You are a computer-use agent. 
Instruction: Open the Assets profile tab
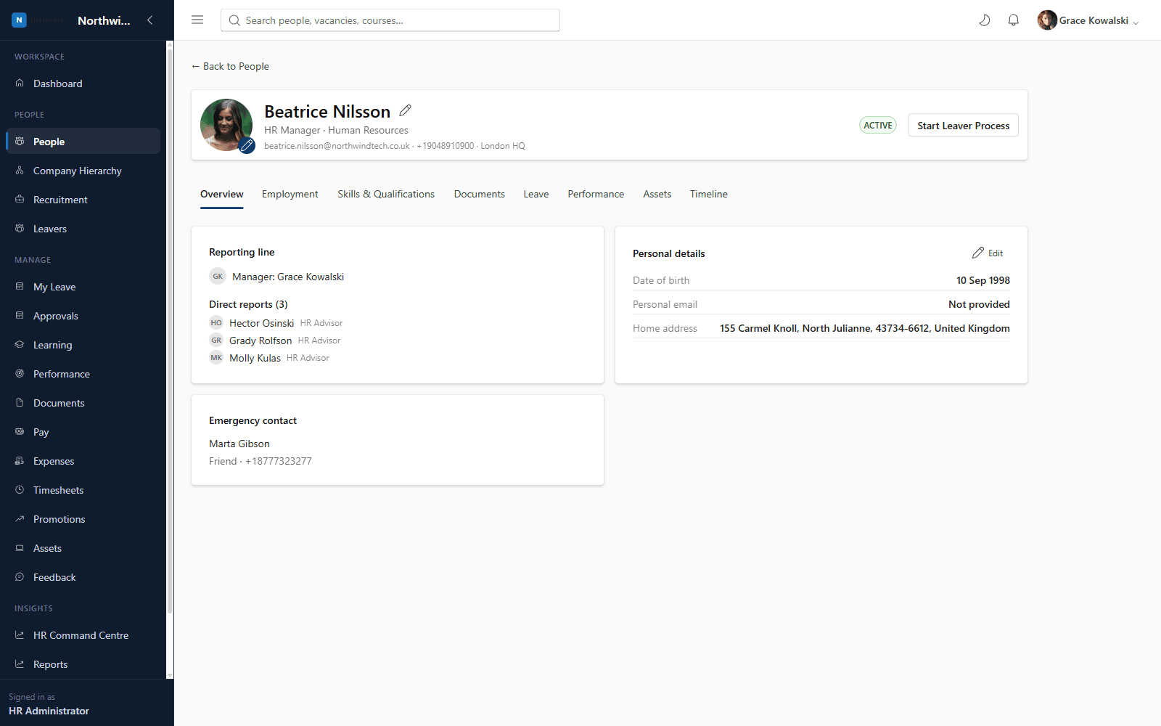click(657, 194)
